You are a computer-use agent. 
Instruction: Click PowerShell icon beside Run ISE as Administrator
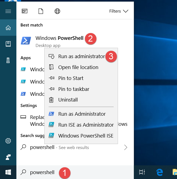pos(51,125)
